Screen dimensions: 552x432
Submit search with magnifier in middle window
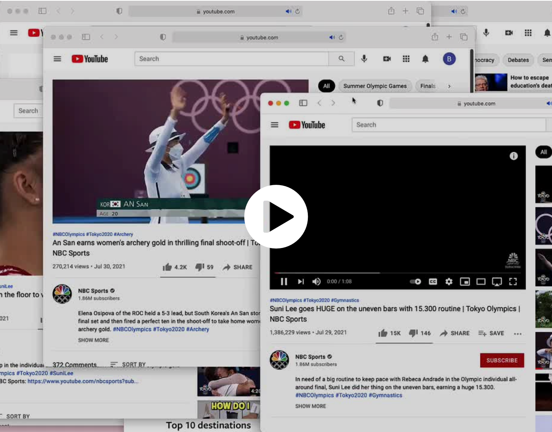point(341,59)
